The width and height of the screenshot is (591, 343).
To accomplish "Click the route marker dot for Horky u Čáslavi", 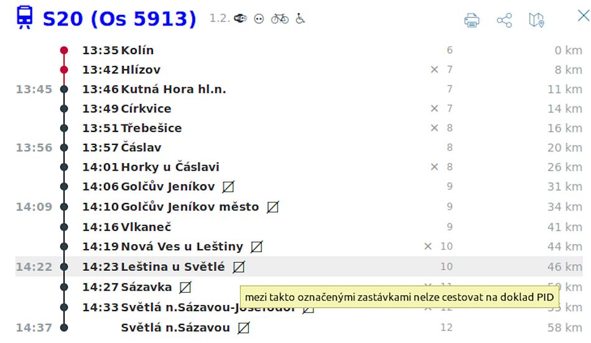I will [x=63, y=167].
